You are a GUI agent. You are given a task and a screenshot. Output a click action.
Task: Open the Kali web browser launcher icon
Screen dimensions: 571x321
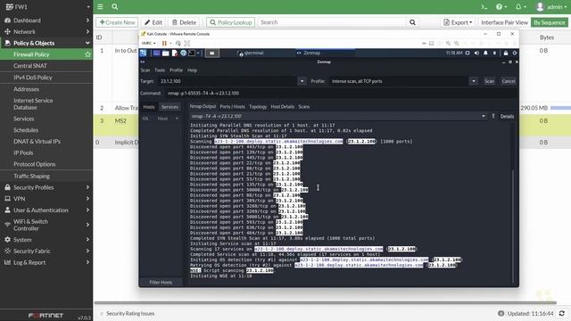[x=183, y=53]
